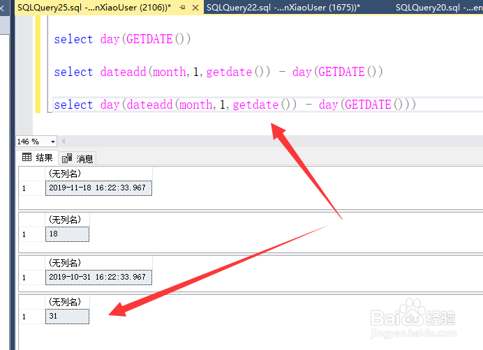The height and width of the screenshot is (350, 483).
Task: Open the 146 % zoom dropdown
Action: click(x=53, y=142)
